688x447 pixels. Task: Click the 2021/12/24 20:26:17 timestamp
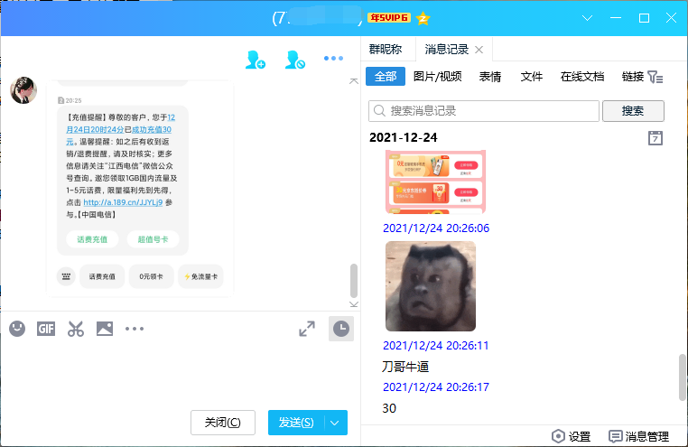coord(436,386)
